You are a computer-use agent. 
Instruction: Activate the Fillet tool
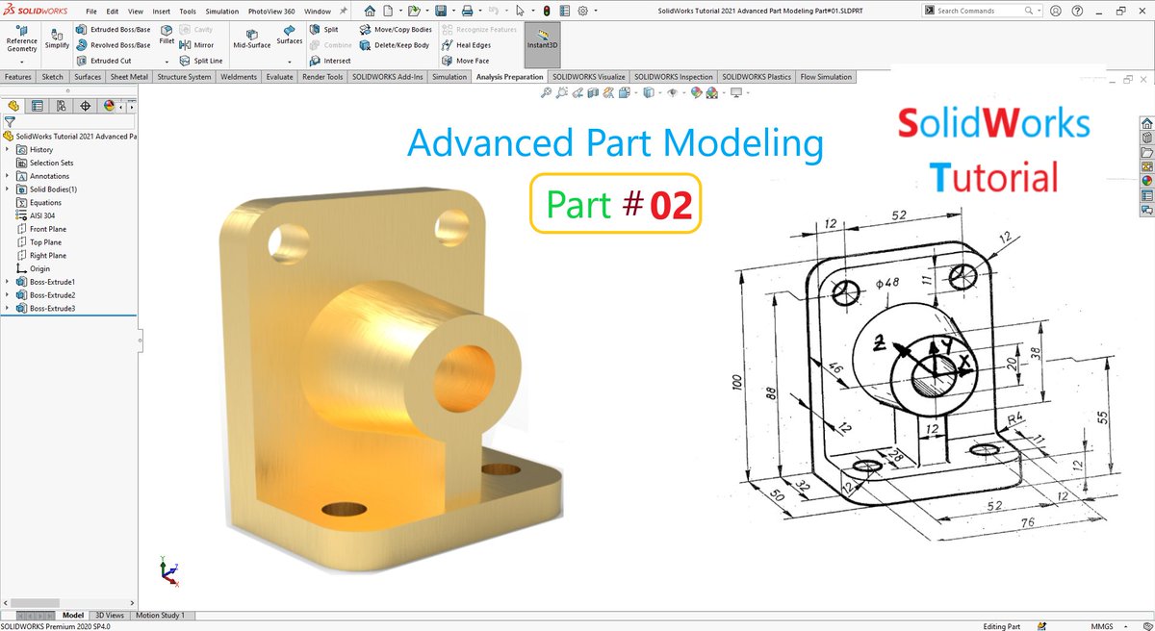tap(167, 38)
